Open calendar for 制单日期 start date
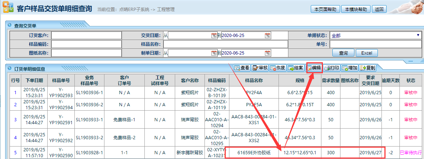 [214, 53]
